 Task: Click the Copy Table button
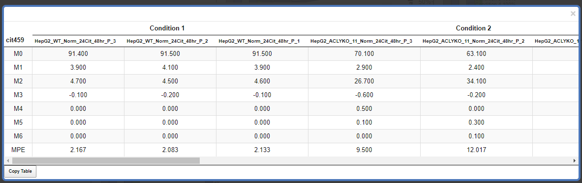point(20,172)
